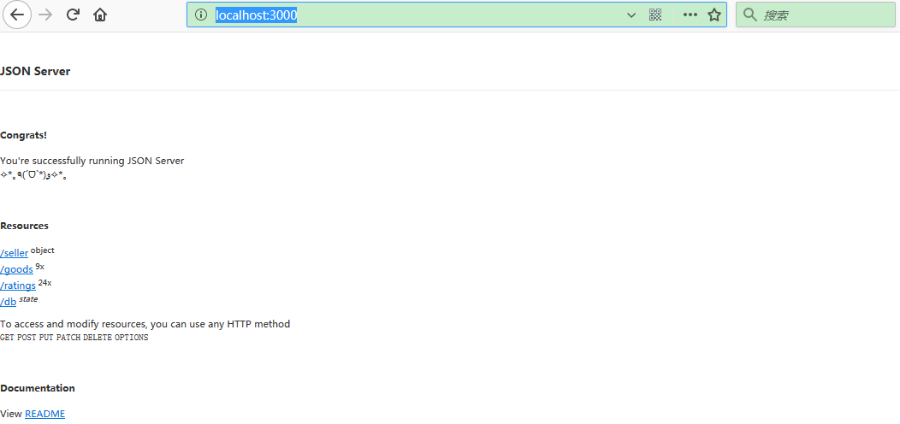Click the "object" label next to /seller
Image resolution: width=900 pixels, height=424 pixels.
coord(43,250)
